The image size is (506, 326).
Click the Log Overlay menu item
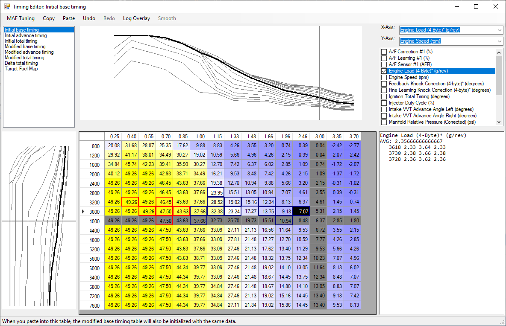click(x=136, y=18)
